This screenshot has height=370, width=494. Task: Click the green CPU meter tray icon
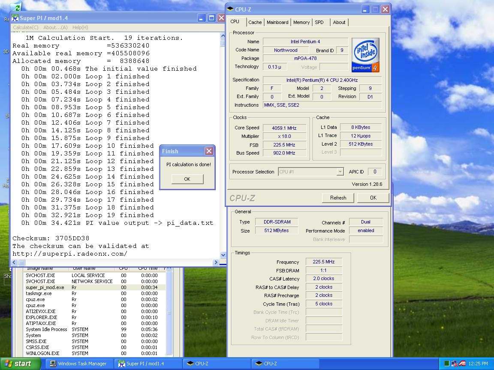click(x=446, y=364)
